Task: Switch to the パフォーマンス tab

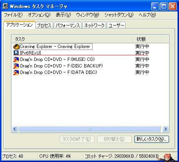Action: [x=68, y=25]
